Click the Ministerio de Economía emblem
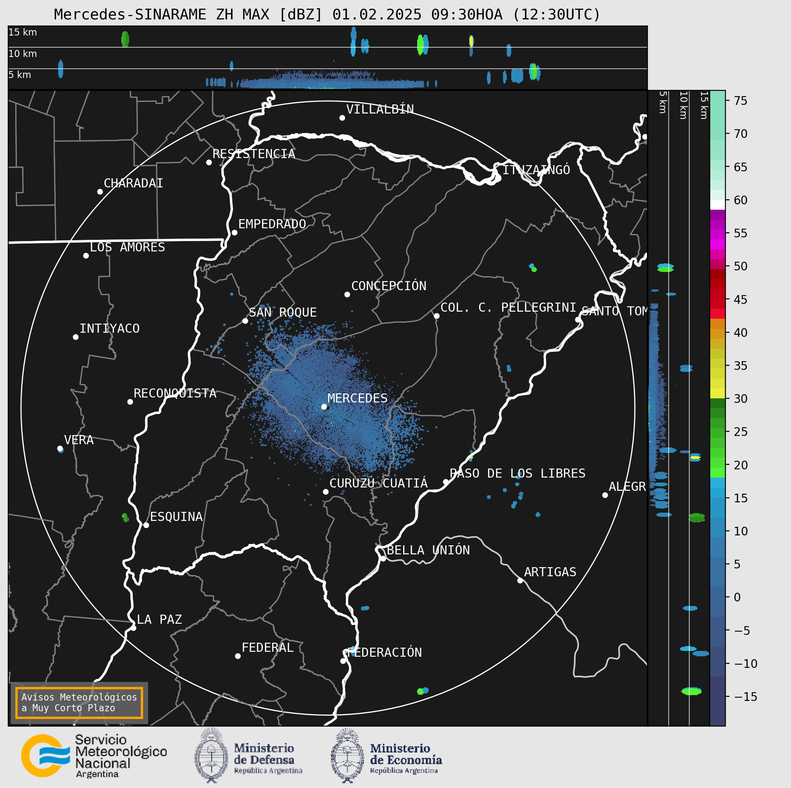This screenshot has height=788, width=791. 347,756
